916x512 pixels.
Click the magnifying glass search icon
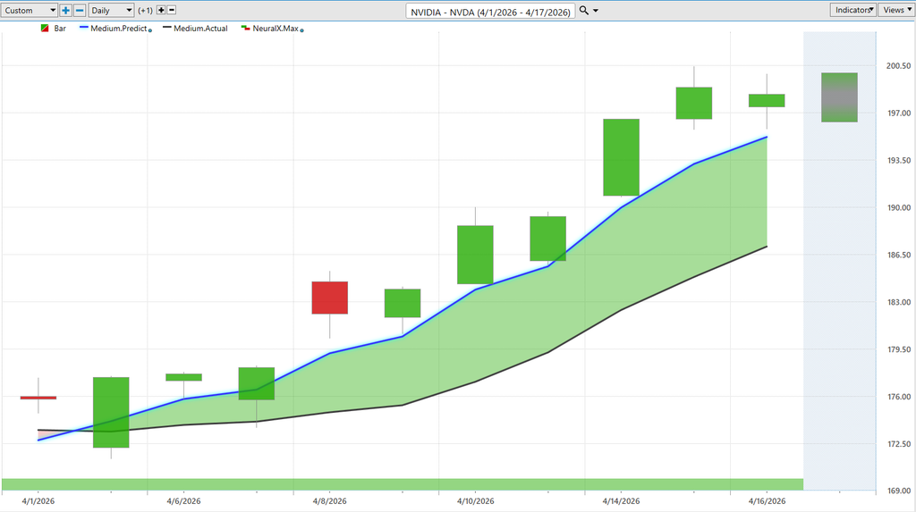pyautogui.click(x=583, y=11)
